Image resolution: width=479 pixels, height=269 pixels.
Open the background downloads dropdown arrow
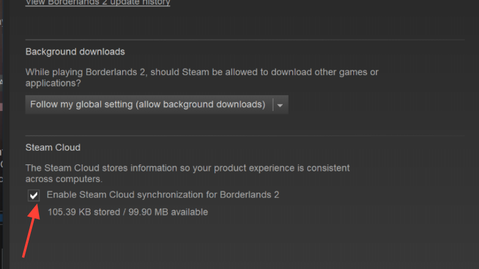(280, 105)
